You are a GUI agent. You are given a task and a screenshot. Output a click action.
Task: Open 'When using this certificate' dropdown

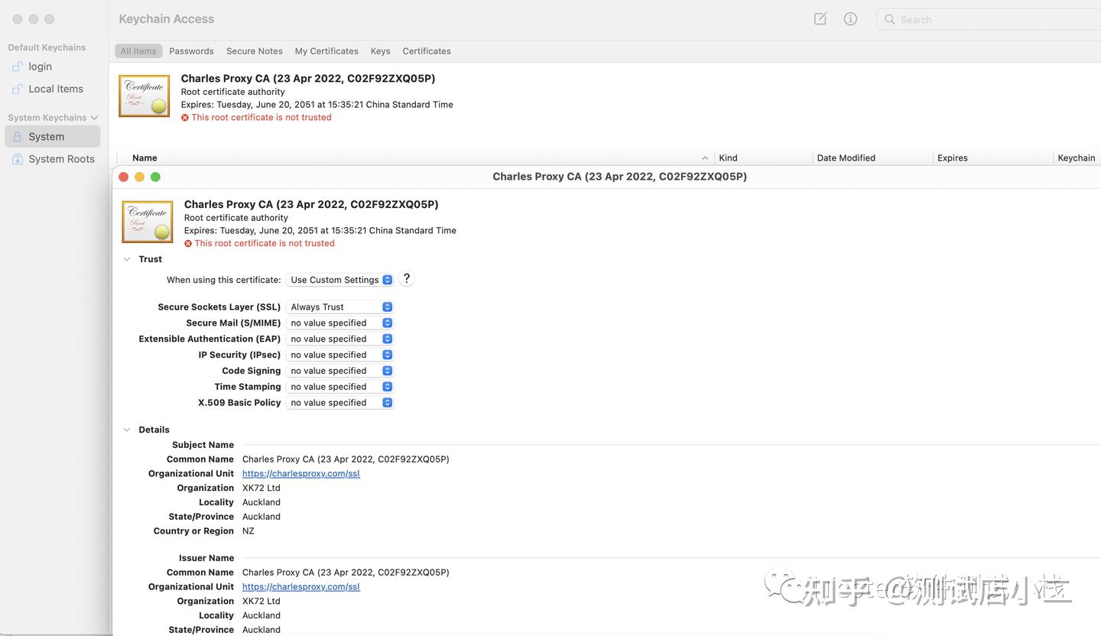(x=339, y=280)
